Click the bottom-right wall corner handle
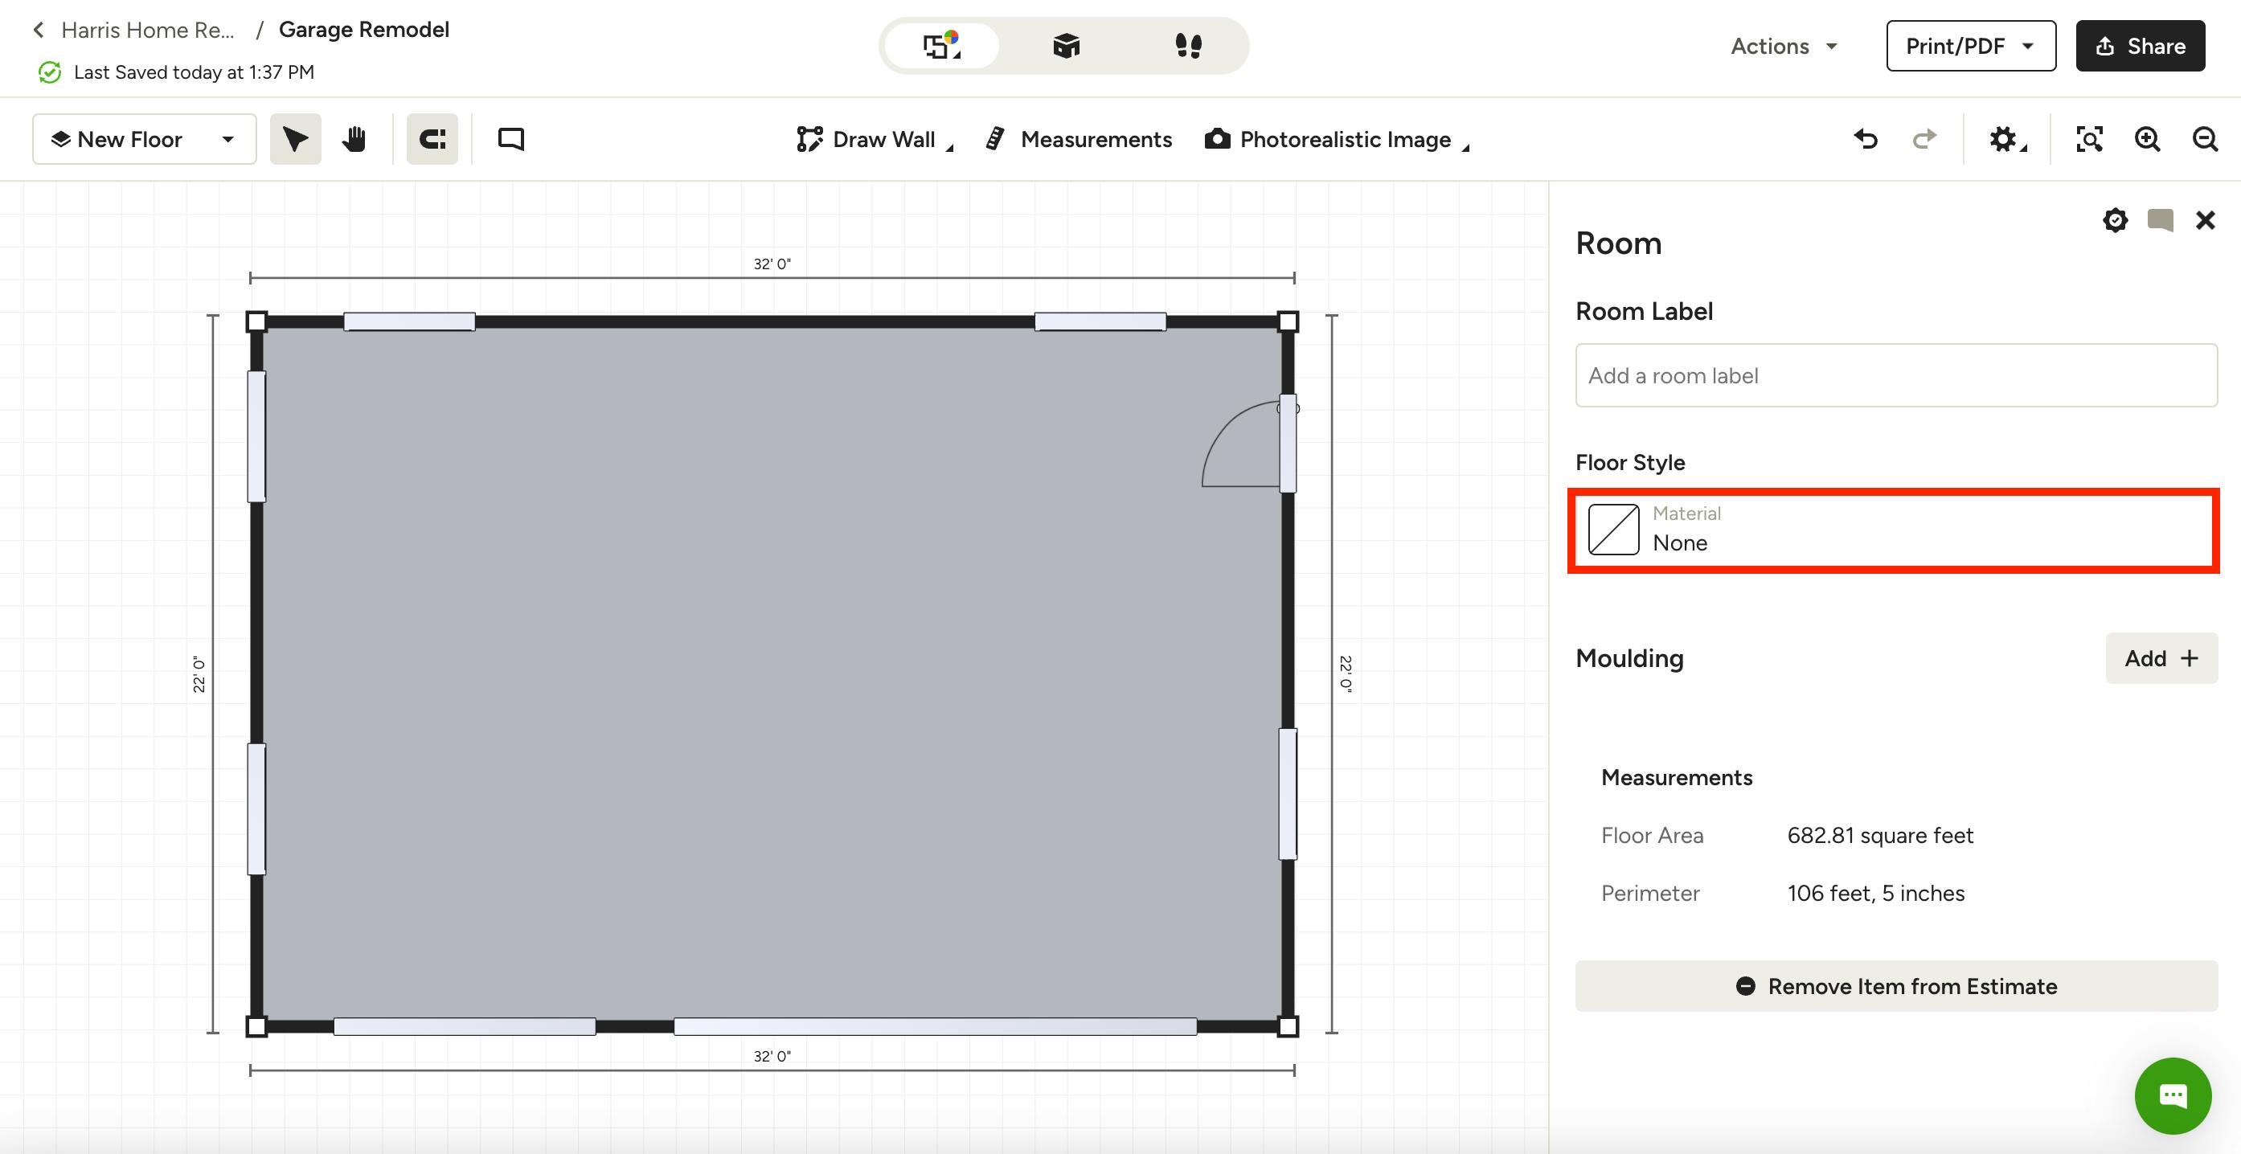Viewport: 2241px width, 1154px height. 1288,1027
